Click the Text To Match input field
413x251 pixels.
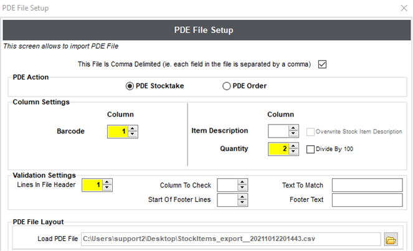tap(367, 185)
